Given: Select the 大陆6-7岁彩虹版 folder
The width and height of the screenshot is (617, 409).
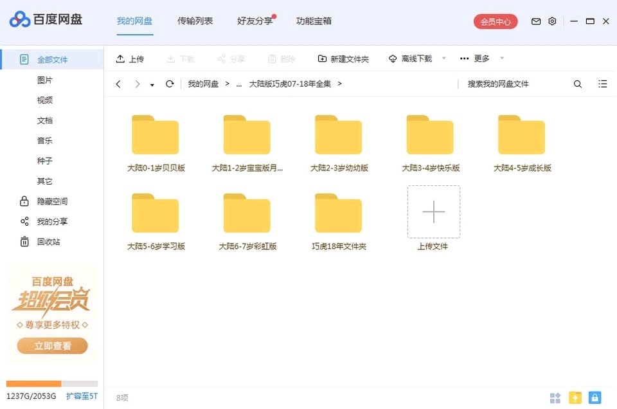Looking at the screenshot, I should click(x=247, y=221).
